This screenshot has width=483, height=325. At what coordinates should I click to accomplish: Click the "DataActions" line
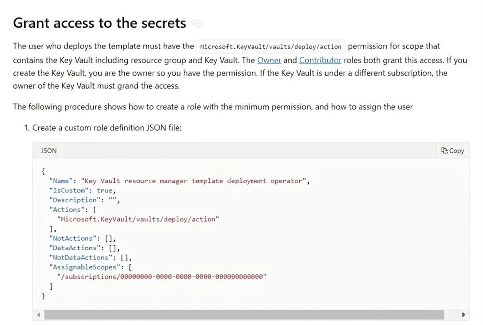(84, 248)
